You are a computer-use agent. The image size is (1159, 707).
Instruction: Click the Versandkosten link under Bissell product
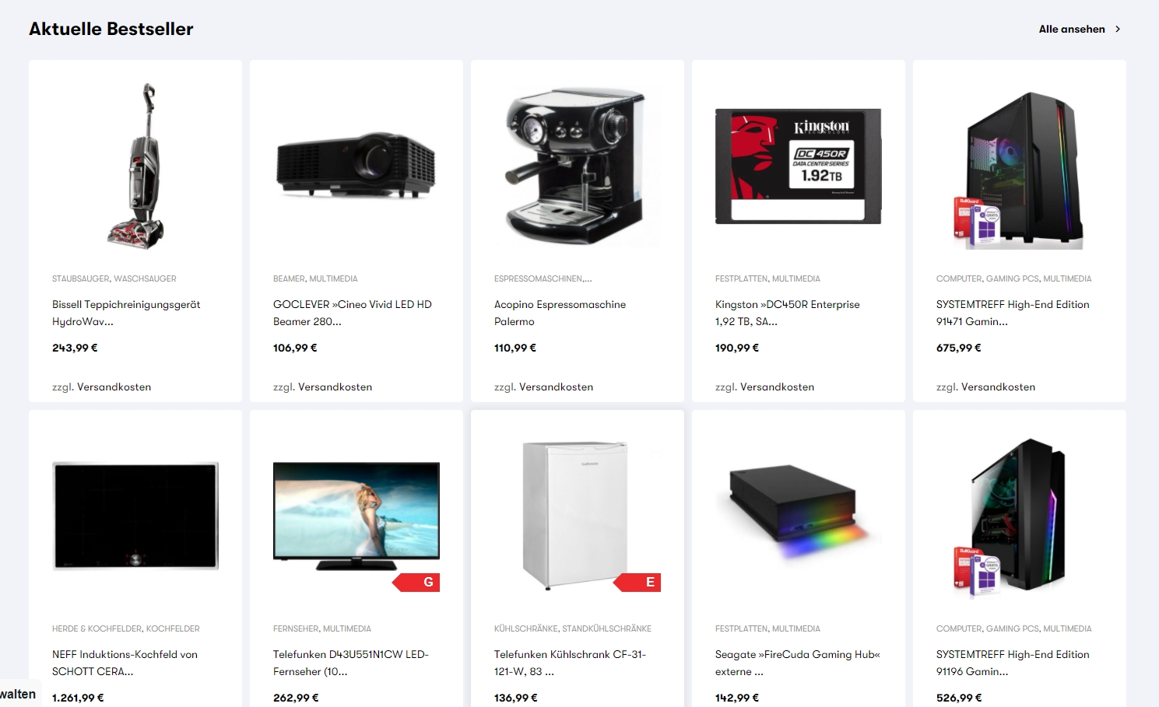[114, 387]
